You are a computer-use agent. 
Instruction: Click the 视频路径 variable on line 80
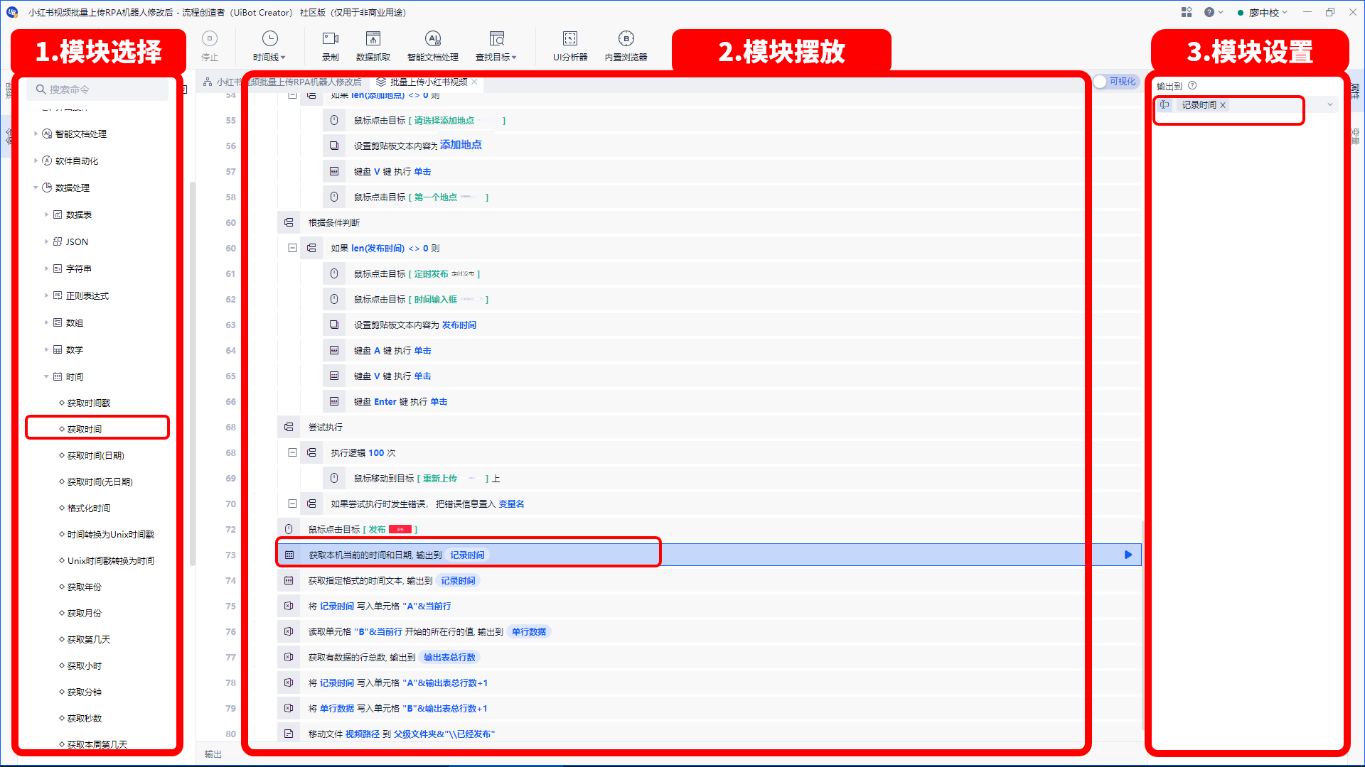pos(363,734)
